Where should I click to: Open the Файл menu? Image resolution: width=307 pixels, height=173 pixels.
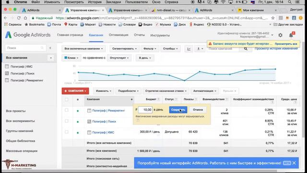pyautogui.click(x=35, y=2)
